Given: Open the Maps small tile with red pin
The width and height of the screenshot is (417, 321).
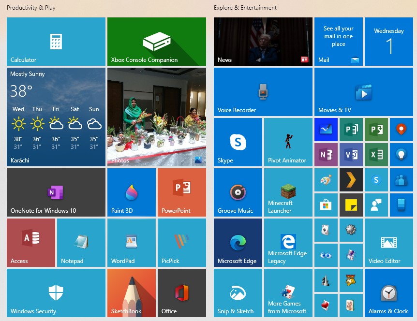Looking at the screenshot, I should click(x=402, y=130).
